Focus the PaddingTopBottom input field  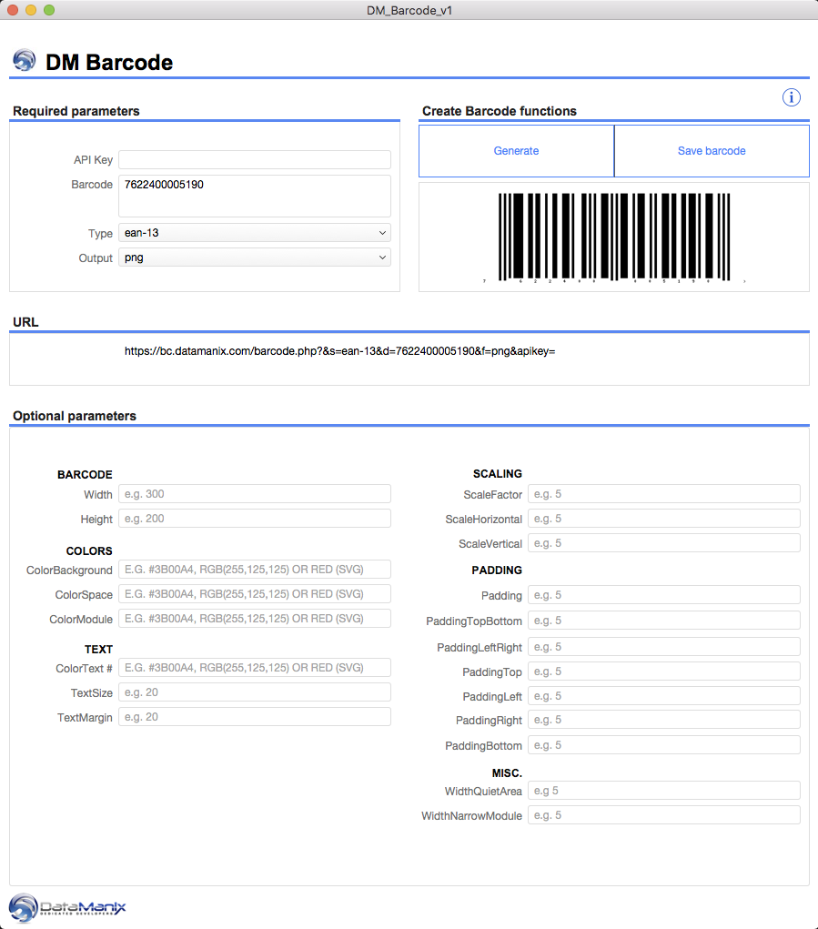tap(664, 621)
